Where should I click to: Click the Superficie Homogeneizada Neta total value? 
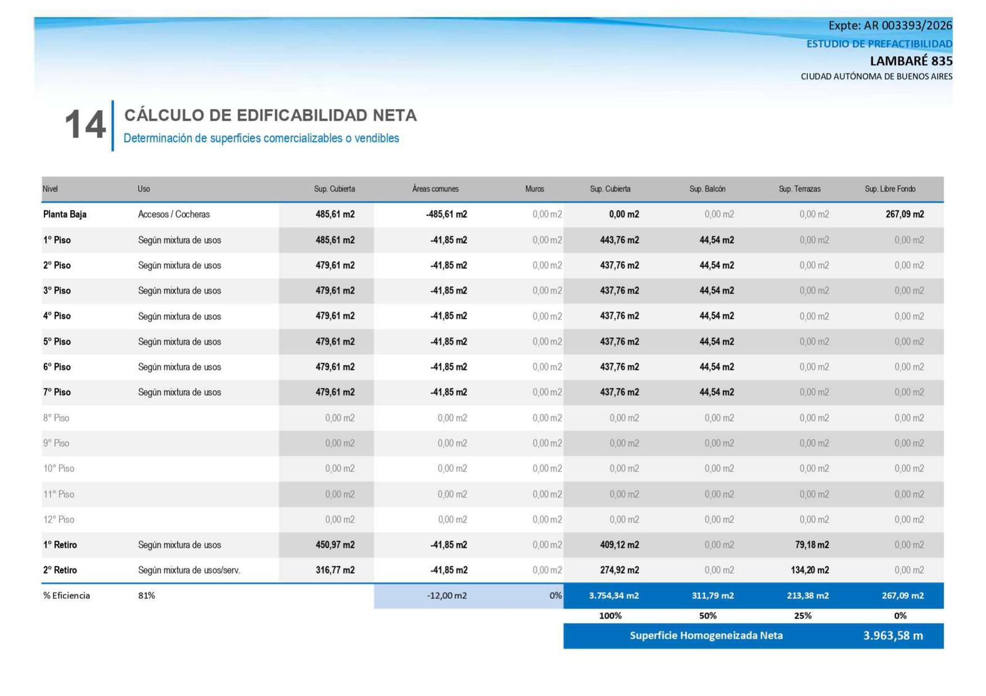[892, 636]
